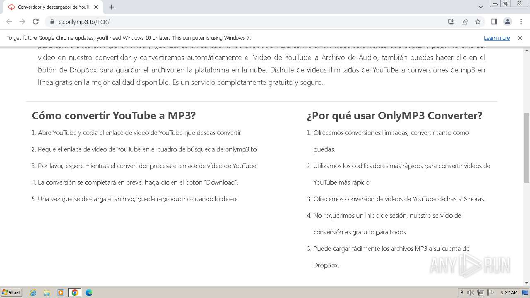Click the volume speaker tray icon
530x298 pixels.
coord(471,293)
